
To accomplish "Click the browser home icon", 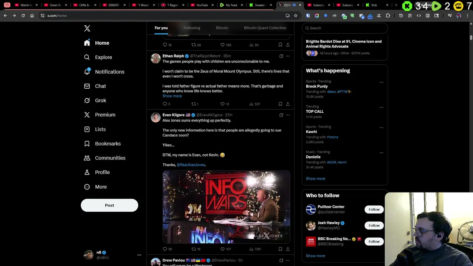I will (x=32, y=16).
